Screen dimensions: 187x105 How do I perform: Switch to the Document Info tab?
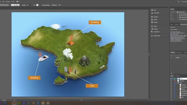point(183,24)
